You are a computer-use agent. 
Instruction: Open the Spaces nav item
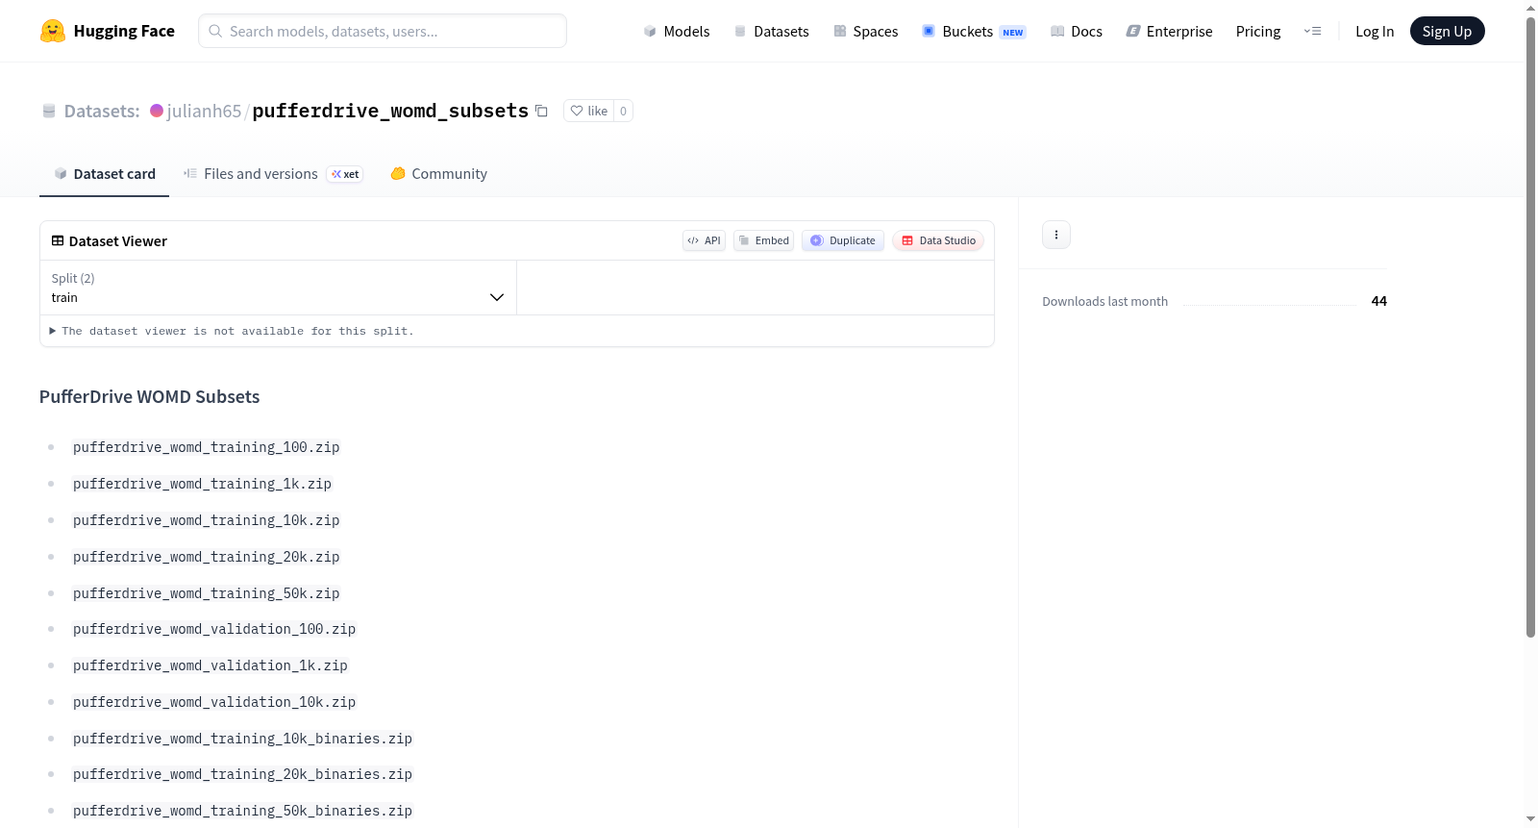(x=866, y=31)
